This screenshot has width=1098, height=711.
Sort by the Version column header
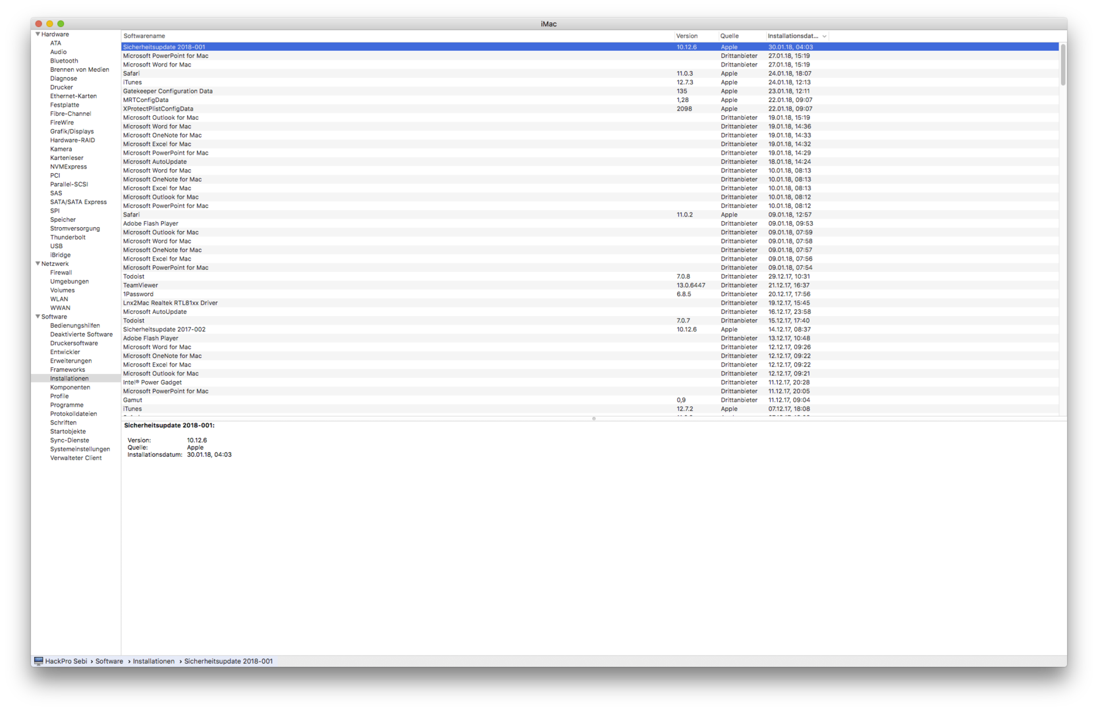tap(696, 36)
